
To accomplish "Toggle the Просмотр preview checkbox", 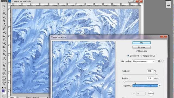I will pos(137,51).
